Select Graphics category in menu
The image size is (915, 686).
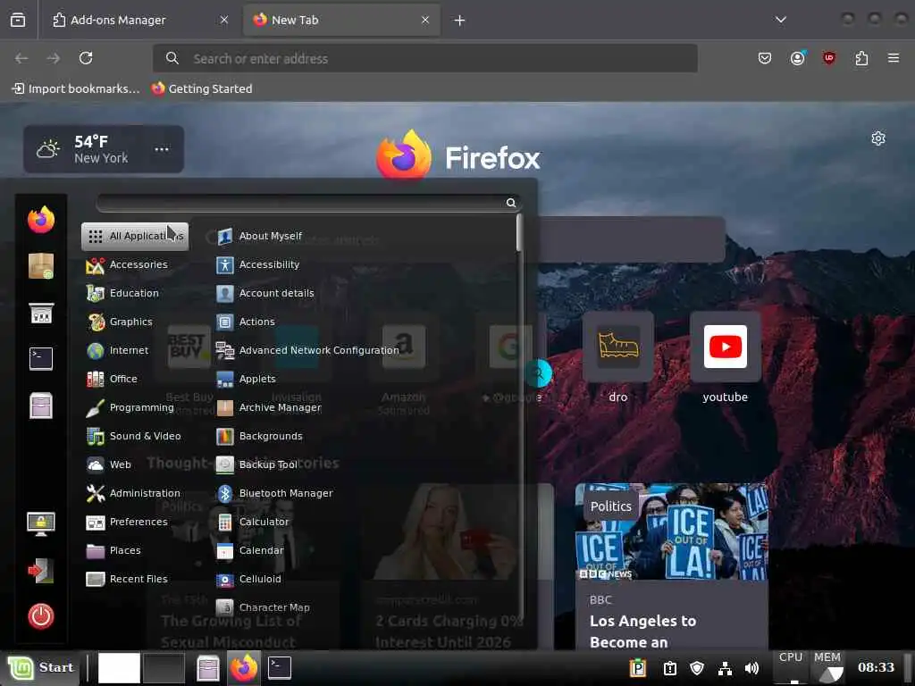[x=135, y=322]
